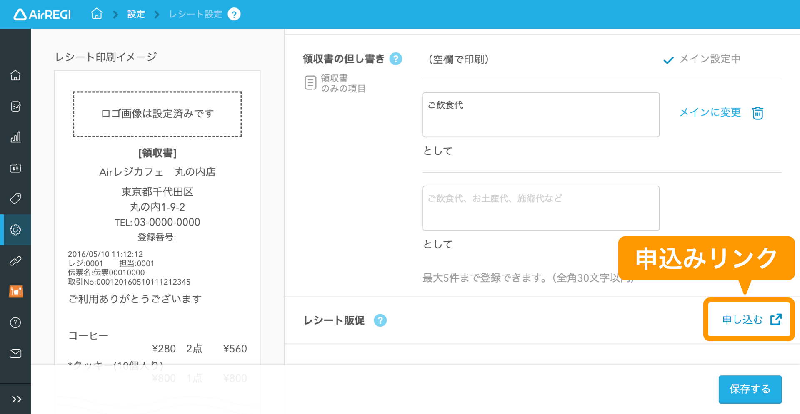Click 領収書のみの項目 label
The width and height of the screenshot is (800, 414).
coord(343,83)
